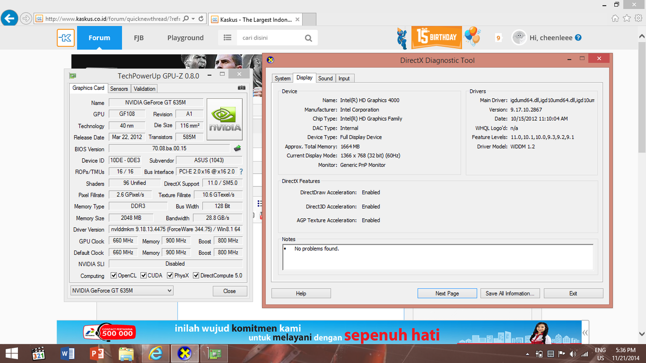Open the Kaskus category list icon

(228, 38)
